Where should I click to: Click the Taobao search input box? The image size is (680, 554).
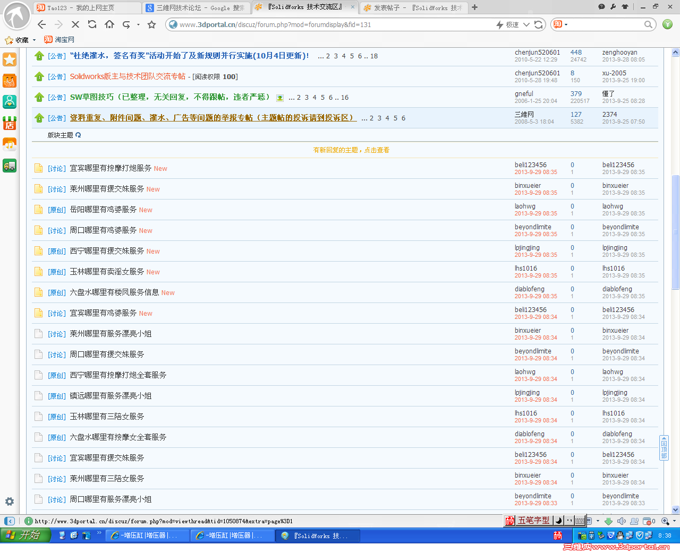[x=606, y=24]
